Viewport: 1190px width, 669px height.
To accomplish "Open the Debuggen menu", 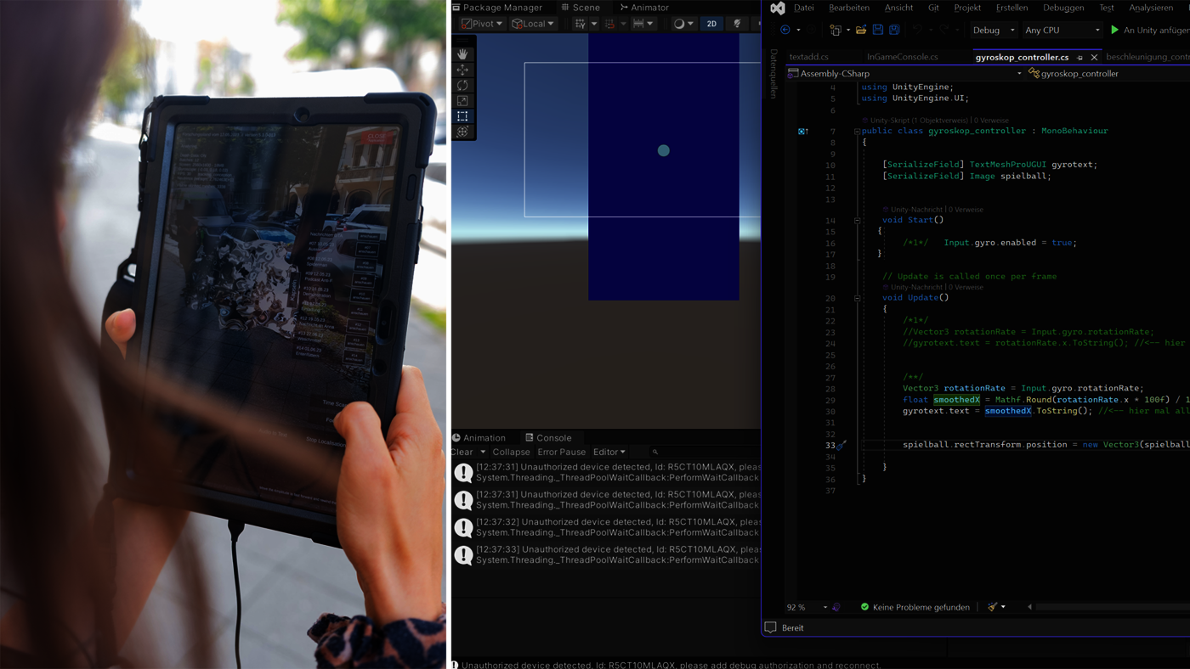I will [1063, 8].
